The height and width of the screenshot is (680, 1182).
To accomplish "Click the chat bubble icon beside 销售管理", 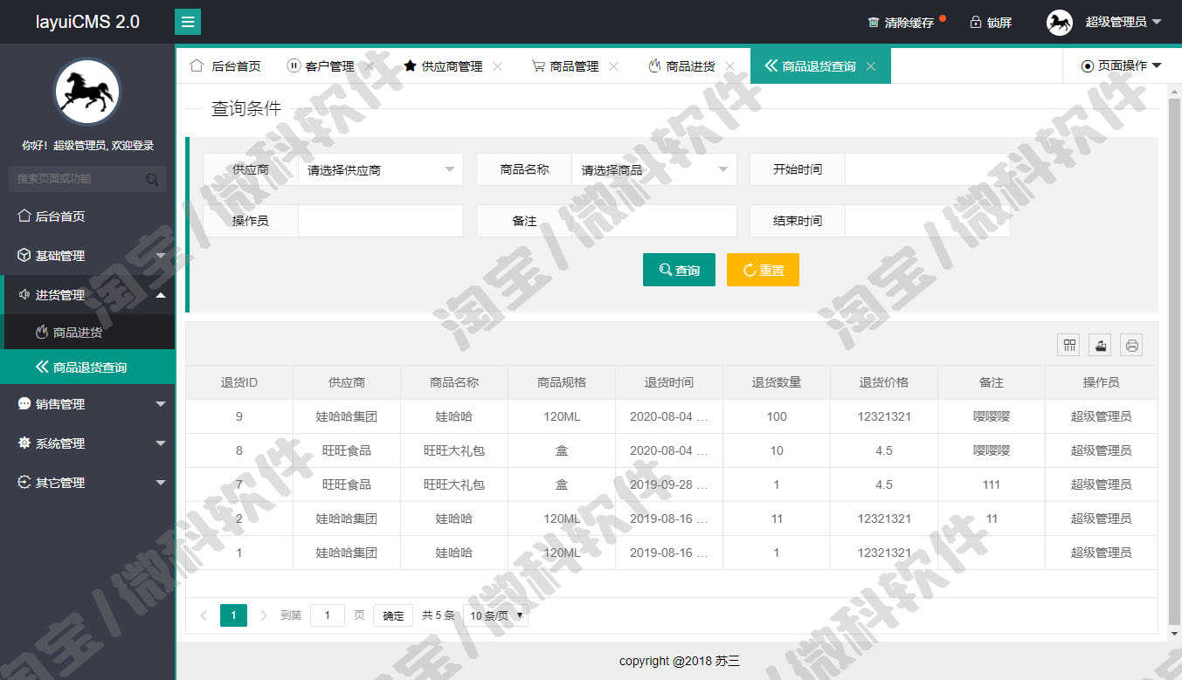I will point(24,403).
